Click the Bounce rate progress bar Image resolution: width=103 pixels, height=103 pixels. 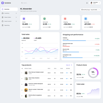tap(81, 52)
